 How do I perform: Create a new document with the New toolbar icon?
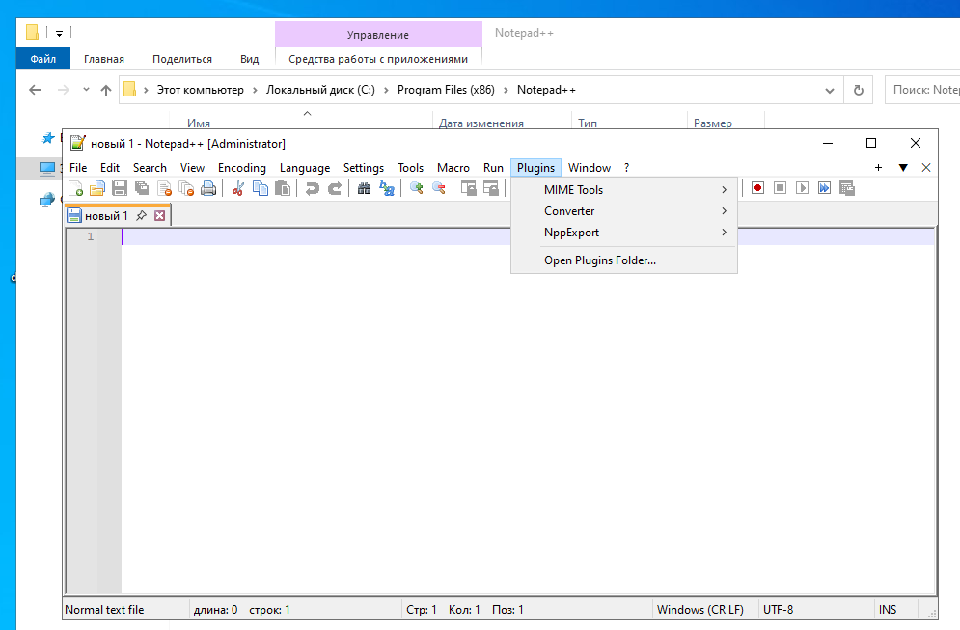coord(76,188)
